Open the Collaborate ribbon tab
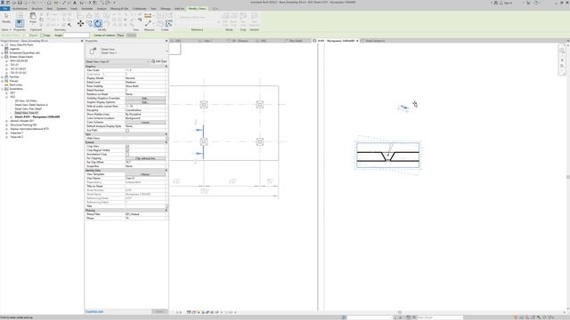This screenshot has width=570, height=320. click(x=139, y=8)
